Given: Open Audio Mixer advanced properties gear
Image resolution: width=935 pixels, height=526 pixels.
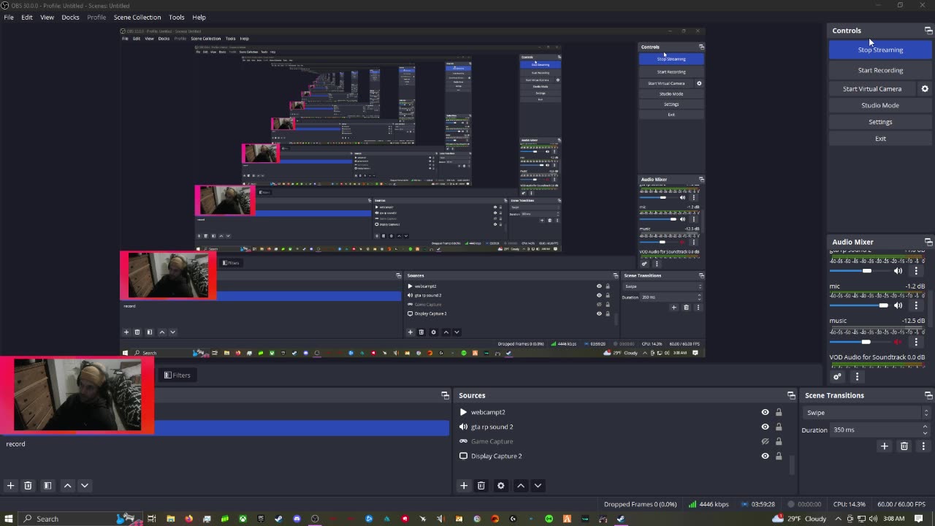Looking at the screenshot, I should point(837,377).
